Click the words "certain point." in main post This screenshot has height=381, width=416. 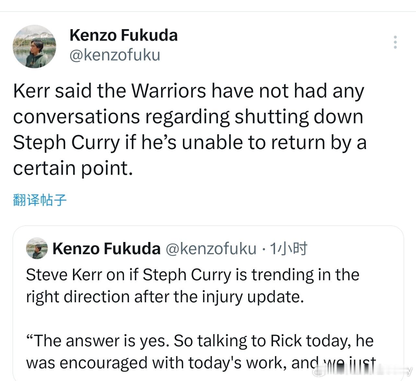coord(73,168)
